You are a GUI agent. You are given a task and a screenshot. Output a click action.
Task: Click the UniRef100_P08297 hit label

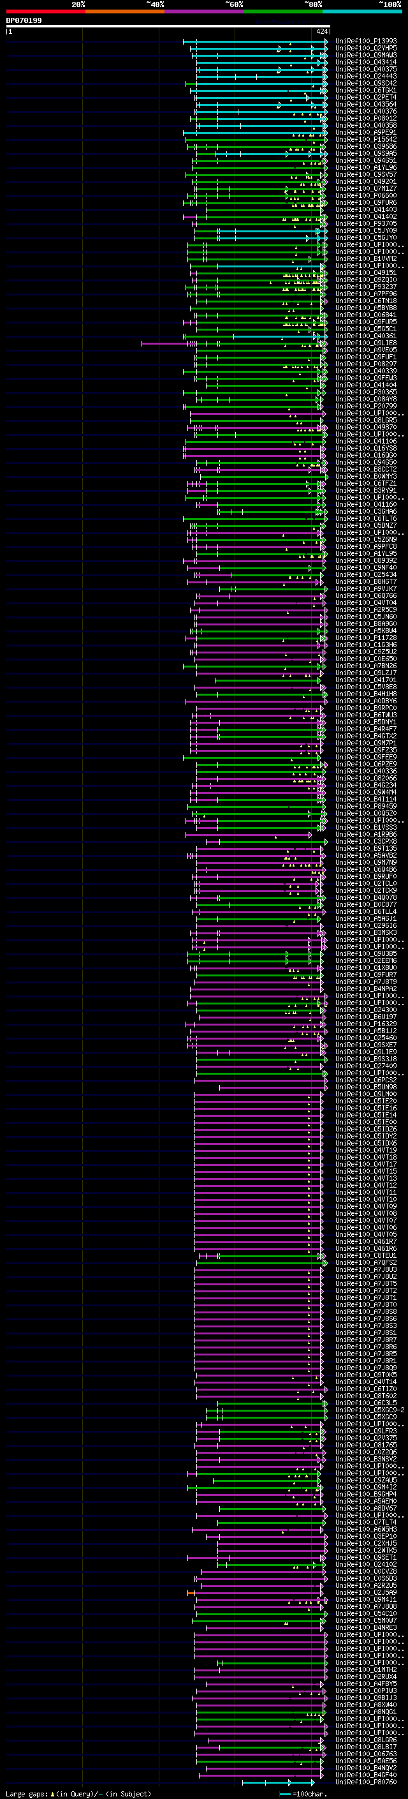coord(365,364)
